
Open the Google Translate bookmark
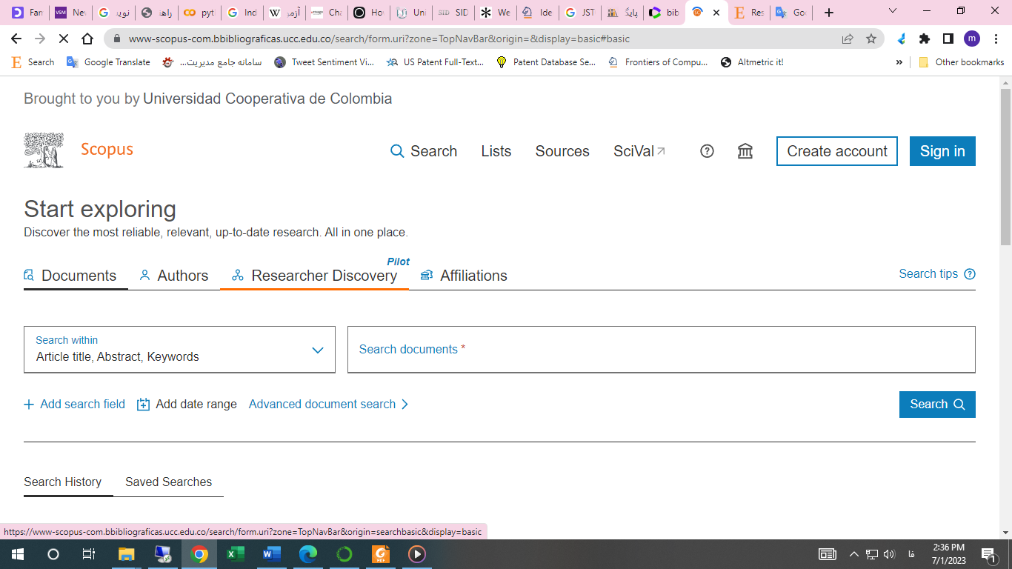coord(108,62)
